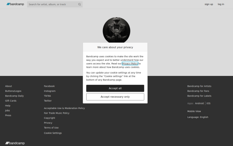Open the Android app link

coord(199,104)
